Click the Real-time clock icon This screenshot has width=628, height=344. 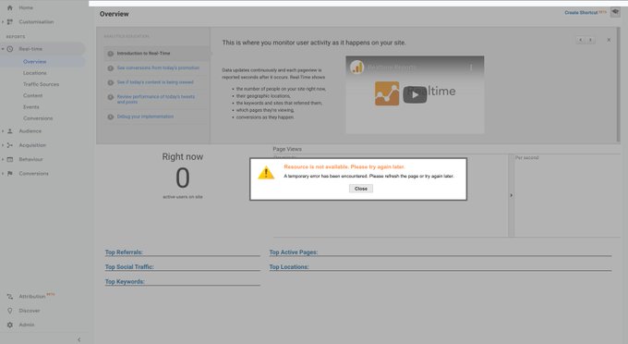10,49
